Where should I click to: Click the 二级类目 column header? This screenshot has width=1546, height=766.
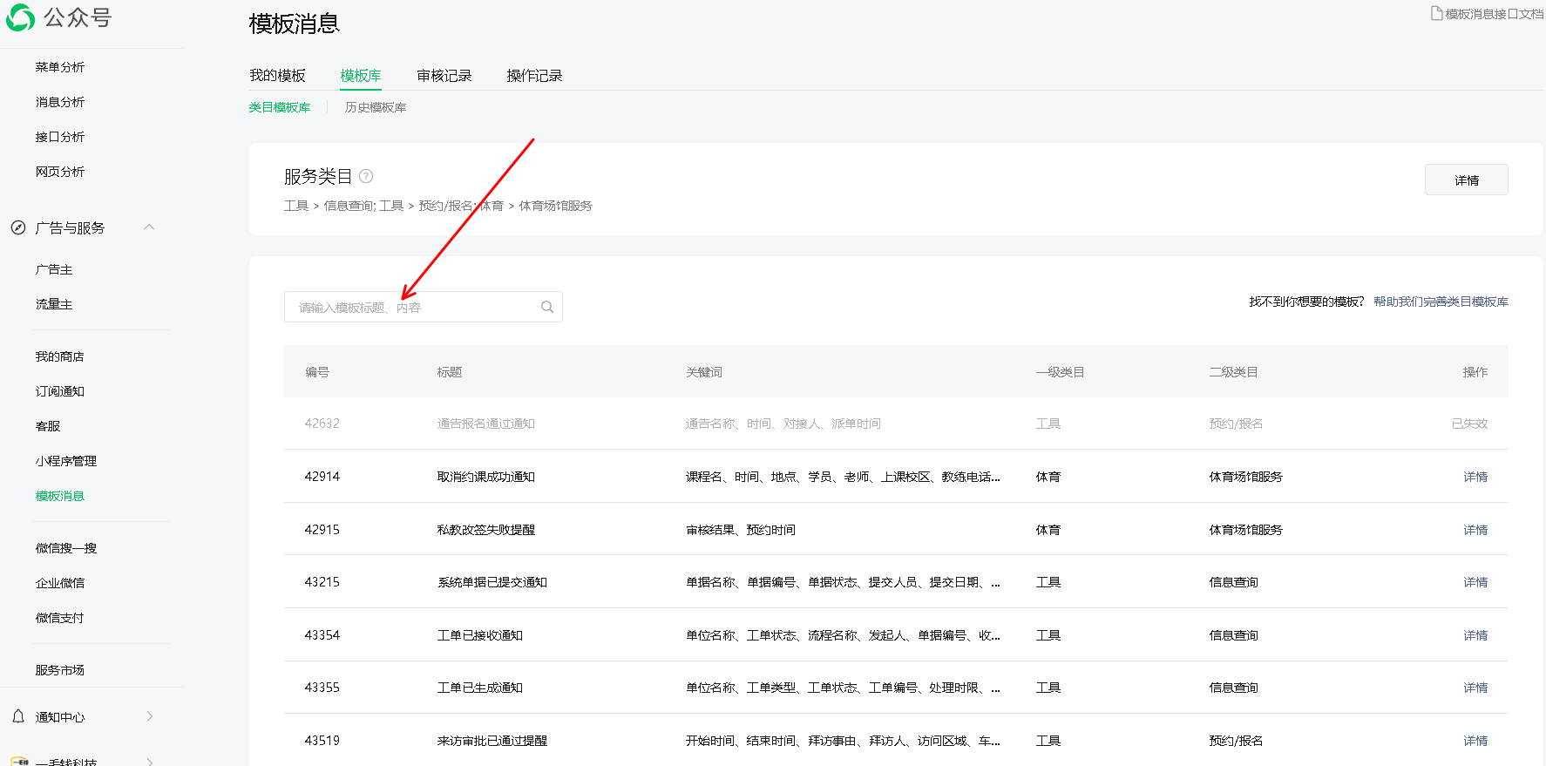1233,372
